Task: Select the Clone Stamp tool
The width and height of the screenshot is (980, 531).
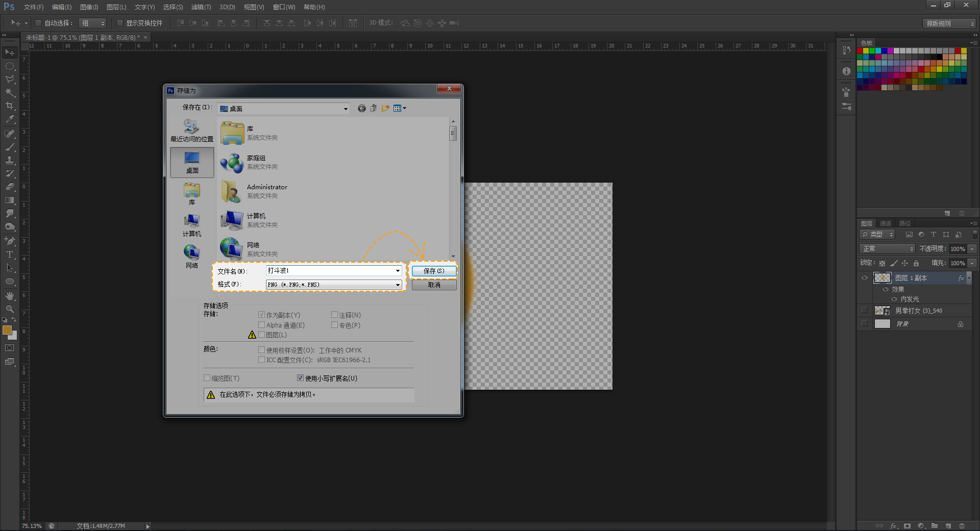Action: 10,160
